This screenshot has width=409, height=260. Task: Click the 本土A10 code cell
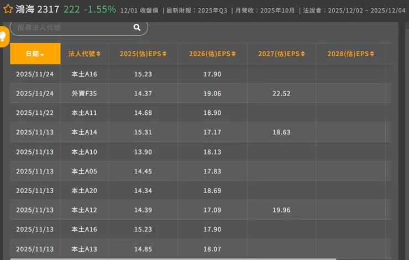84,152
